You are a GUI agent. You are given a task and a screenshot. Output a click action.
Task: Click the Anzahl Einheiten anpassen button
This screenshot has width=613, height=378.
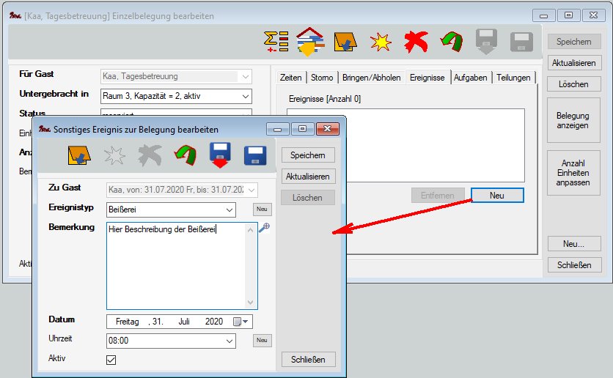tap(573, 172)
